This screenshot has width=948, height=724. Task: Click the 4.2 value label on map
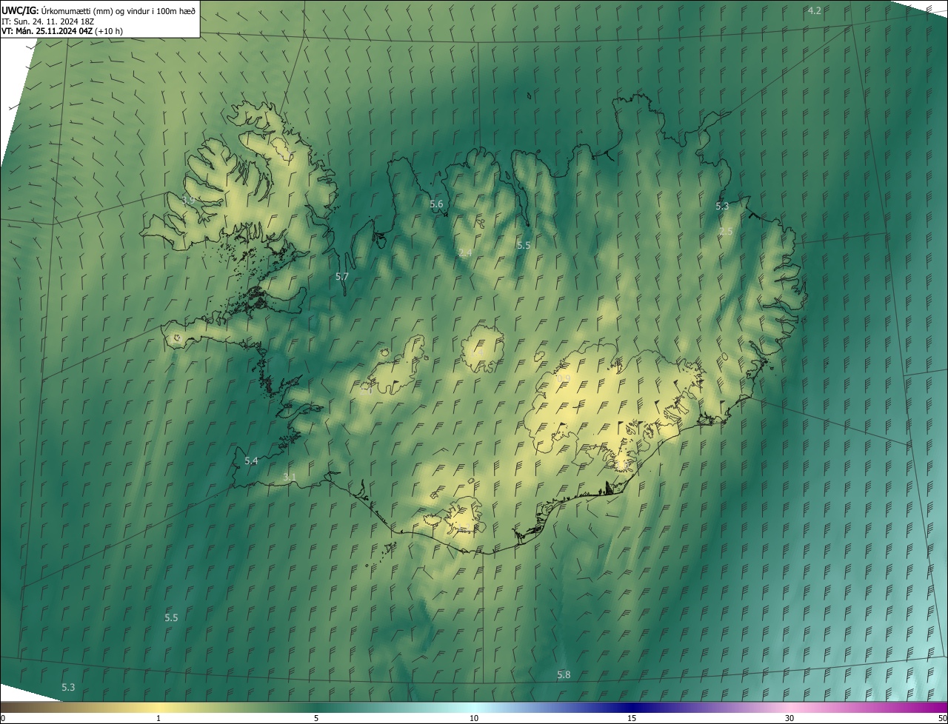pos(814,10)
